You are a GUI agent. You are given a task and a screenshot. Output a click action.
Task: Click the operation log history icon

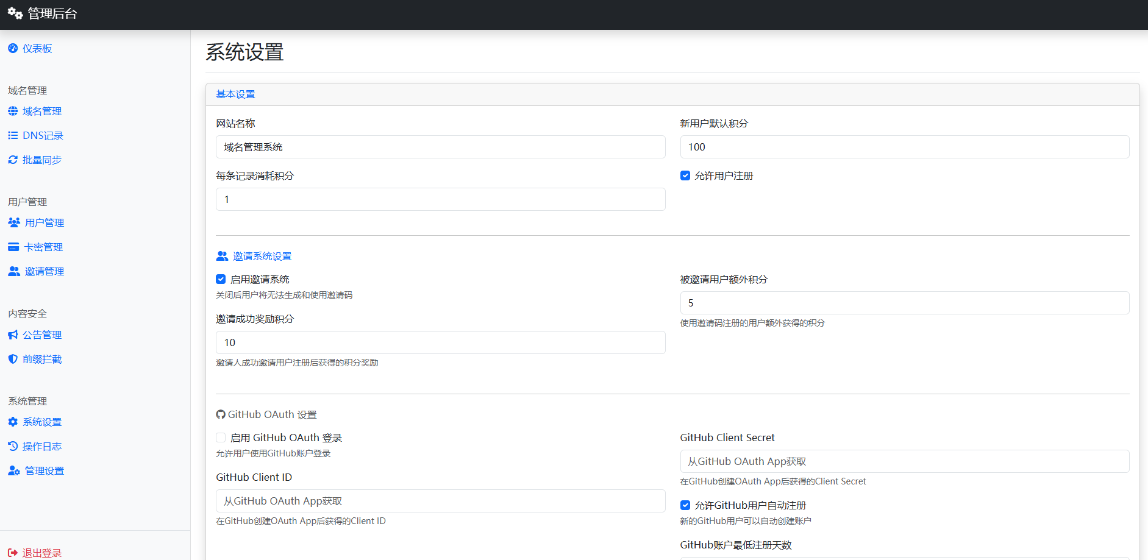tap(13, 446)
